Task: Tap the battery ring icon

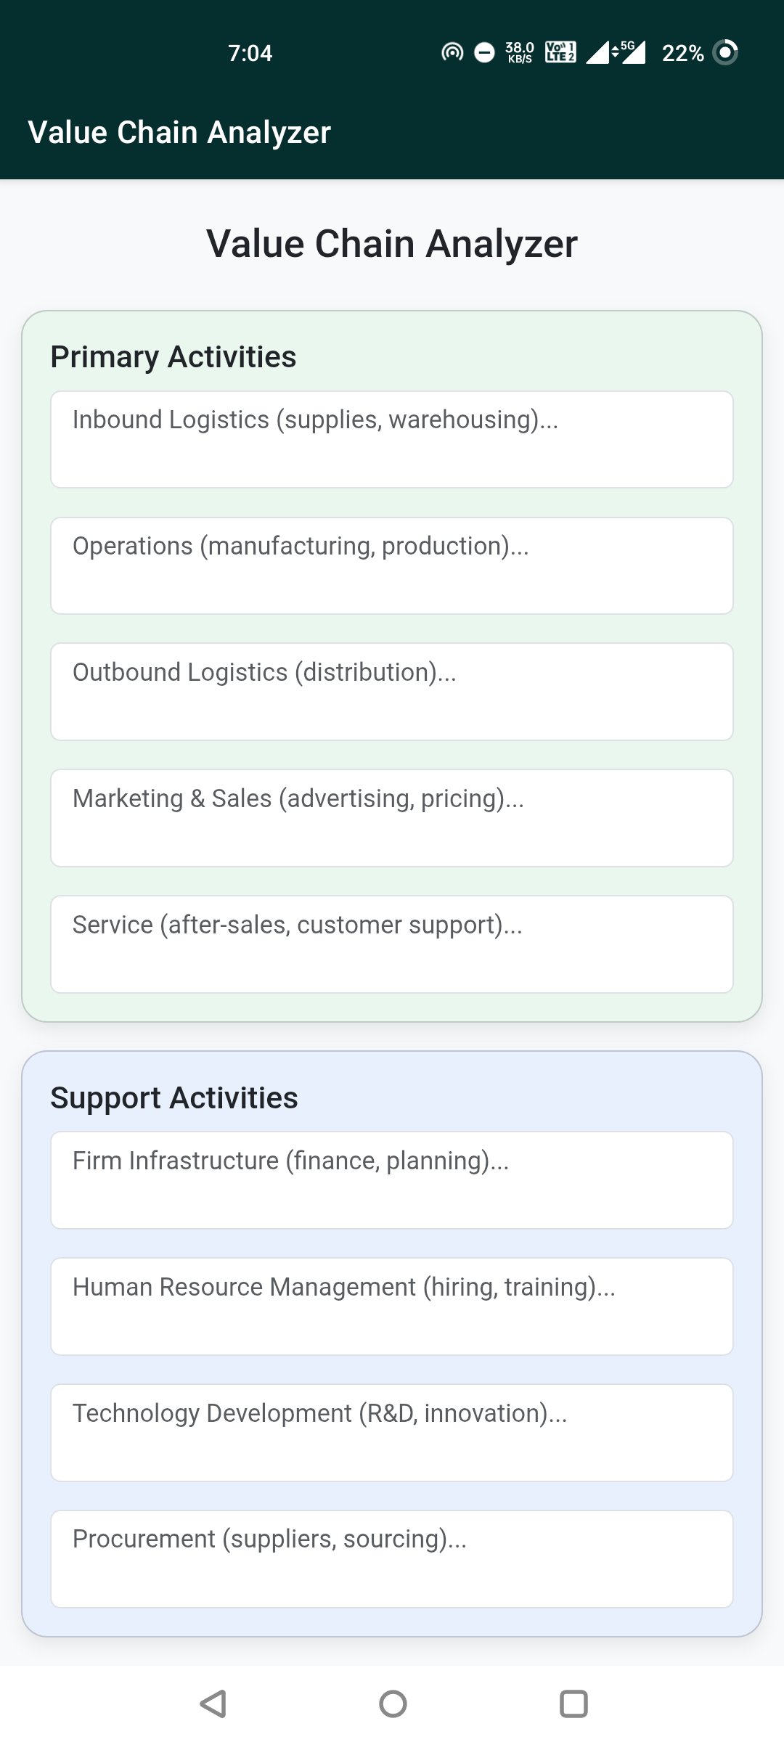Action: 725,52
